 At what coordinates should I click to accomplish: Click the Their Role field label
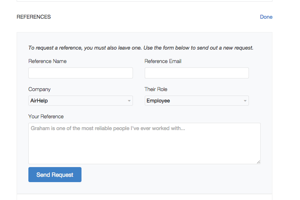tap(156, 89)
